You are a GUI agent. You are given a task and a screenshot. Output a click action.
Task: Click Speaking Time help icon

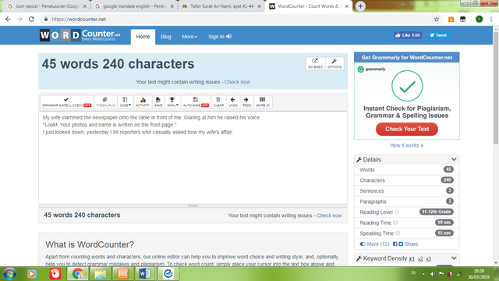(398, 233)
